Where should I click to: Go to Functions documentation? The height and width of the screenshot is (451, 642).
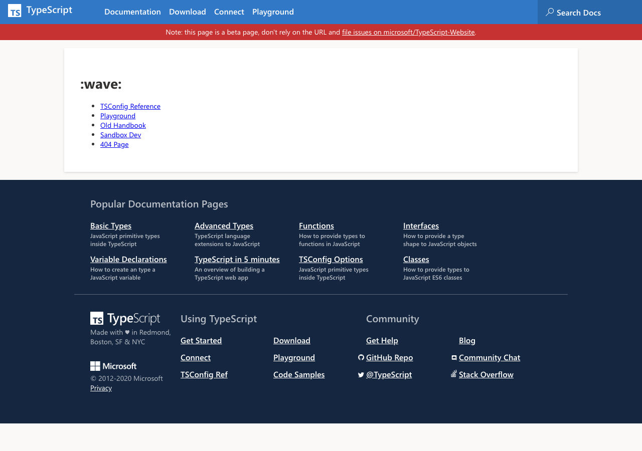coord(316,225)
